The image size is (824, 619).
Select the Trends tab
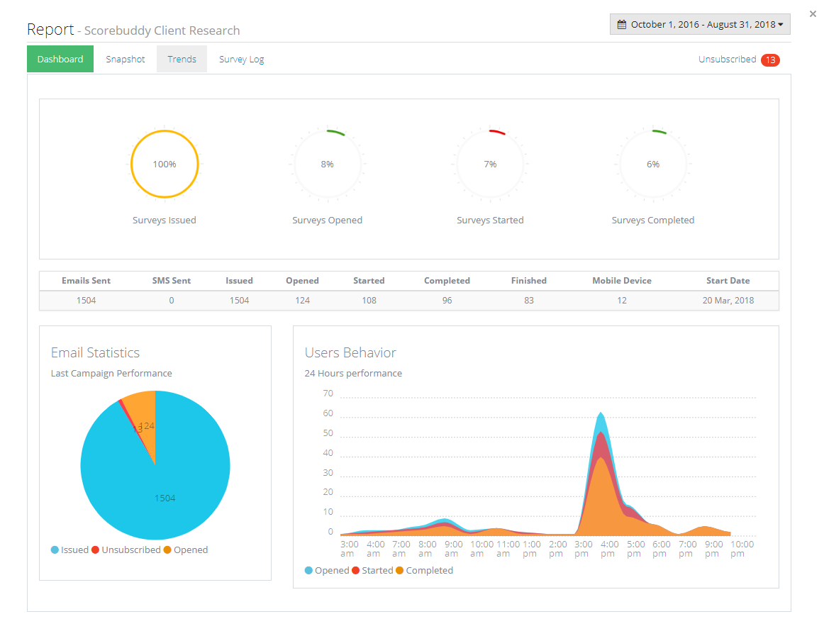tap(182, 60)
